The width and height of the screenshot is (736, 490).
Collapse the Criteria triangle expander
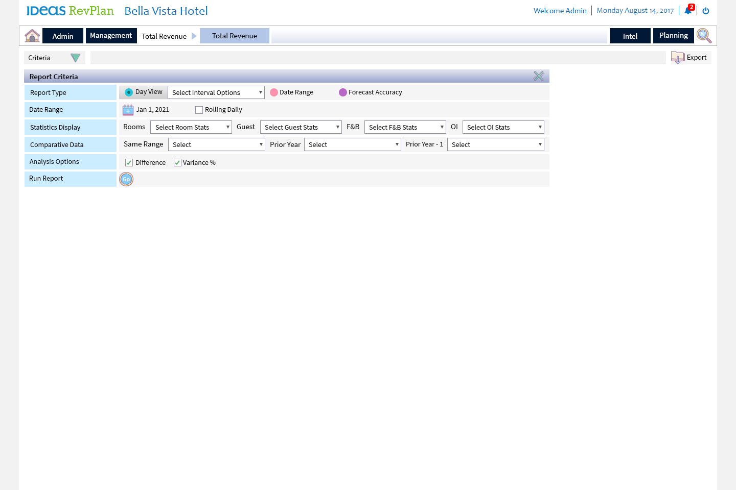click(x=75, y=58)
